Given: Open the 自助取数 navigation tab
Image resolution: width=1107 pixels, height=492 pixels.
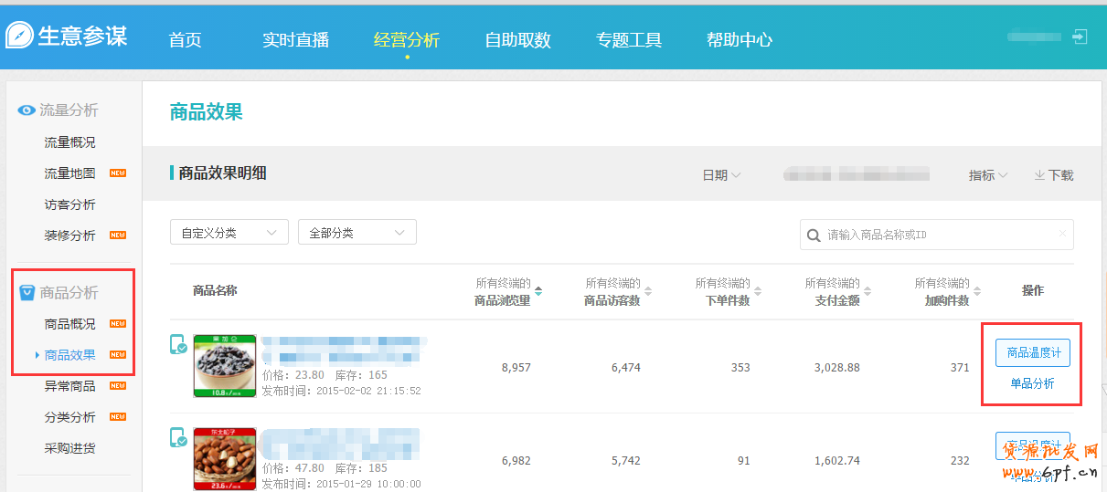Looking at the screenshot, I should [517, 40].
